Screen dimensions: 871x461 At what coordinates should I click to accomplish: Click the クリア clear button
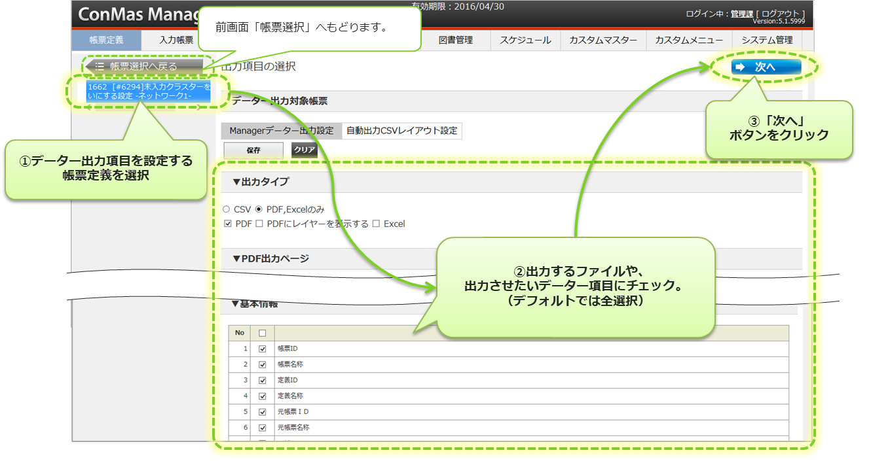tap(305, 150)
